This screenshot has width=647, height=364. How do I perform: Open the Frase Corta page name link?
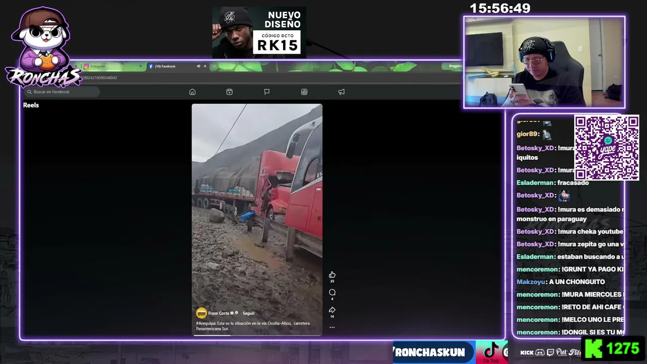coord(219,313)
